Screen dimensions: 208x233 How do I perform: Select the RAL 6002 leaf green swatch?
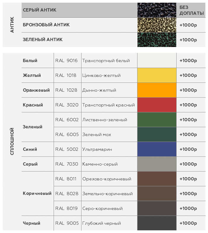tap(157, 120)
